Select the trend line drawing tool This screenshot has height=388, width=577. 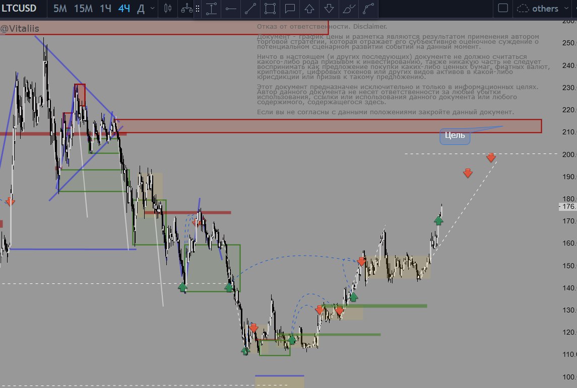coord(250,9)
